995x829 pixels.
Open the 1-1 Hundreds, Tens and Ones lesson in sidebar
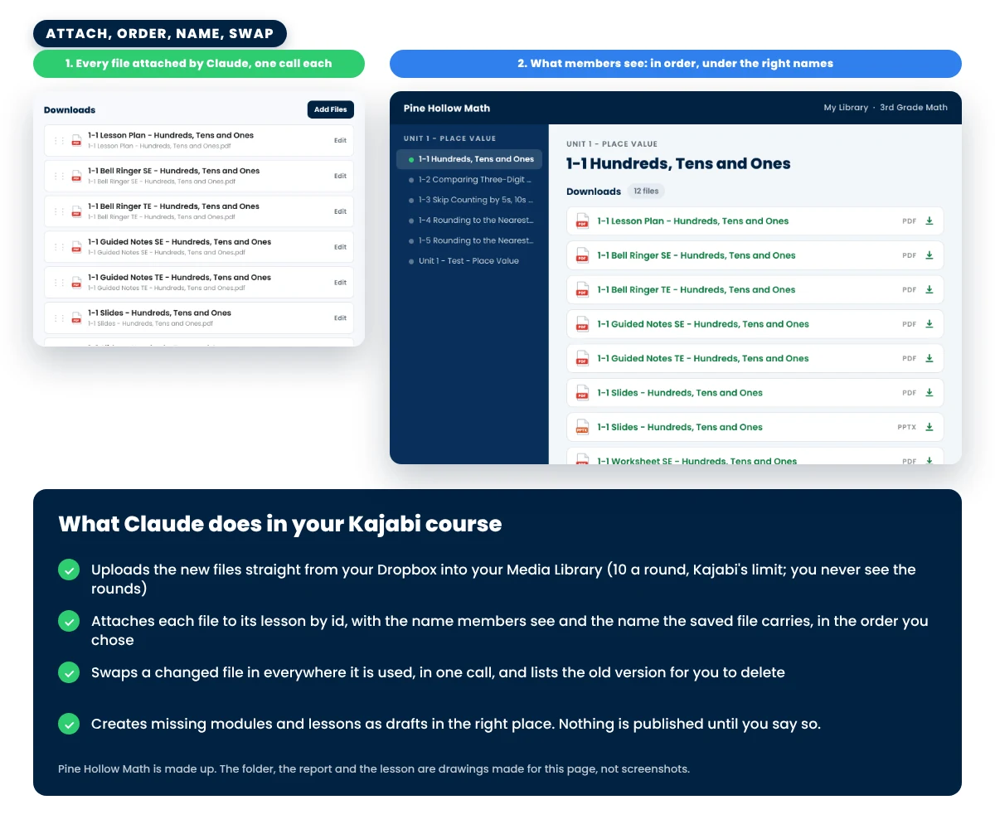pos(469,159)
